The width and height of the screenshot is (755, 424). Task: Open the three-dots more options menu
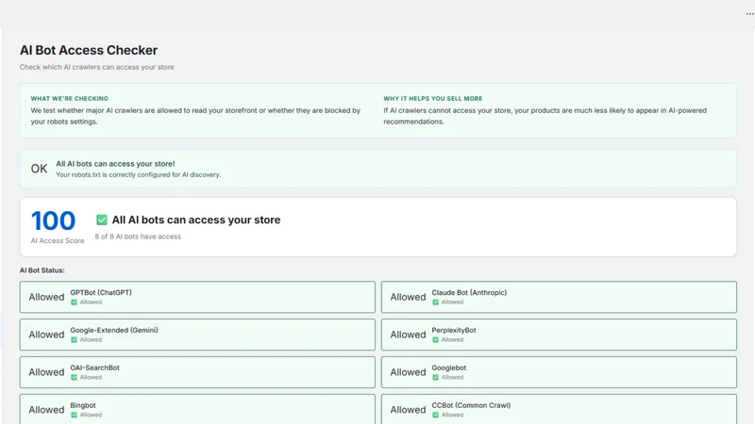click(x=749, y=14)
